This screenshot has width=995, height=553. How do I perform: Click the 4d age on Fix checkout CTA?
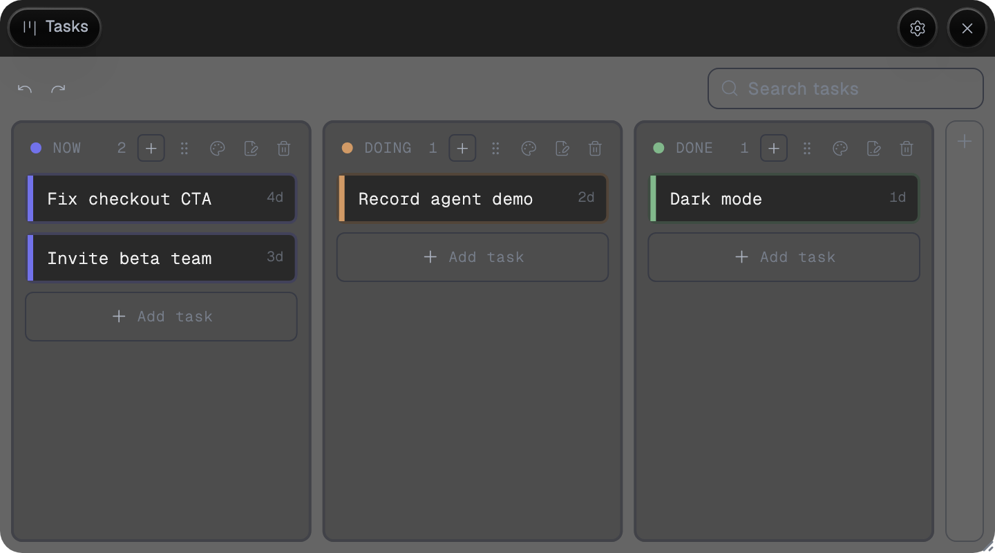(275, 197)
